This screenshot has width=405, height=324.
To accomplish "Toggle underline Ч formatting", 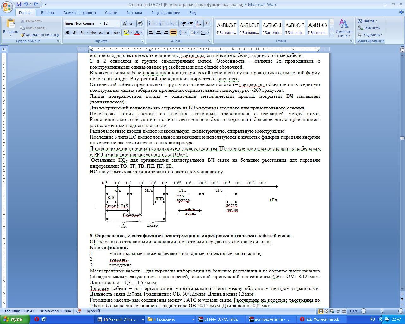I will 82,33.
